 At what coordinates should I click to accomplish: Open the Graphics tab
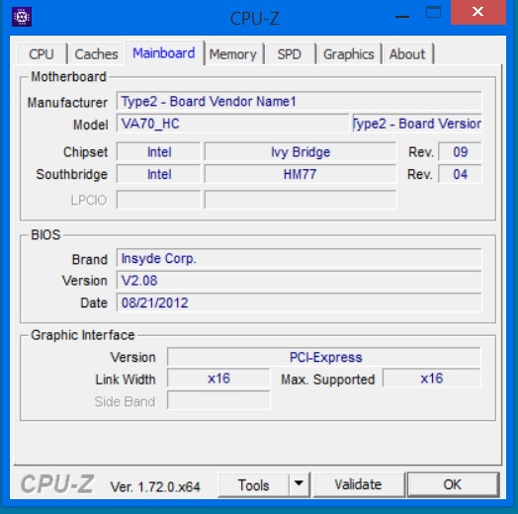(x=349, y=54)
